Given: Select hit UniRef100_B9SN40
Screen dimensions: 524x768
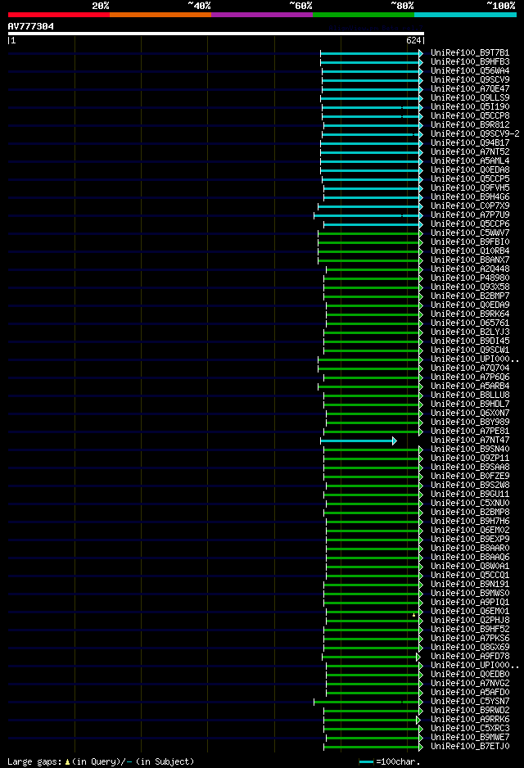Looking at the screenshot, I should click(x=470, y=450).
